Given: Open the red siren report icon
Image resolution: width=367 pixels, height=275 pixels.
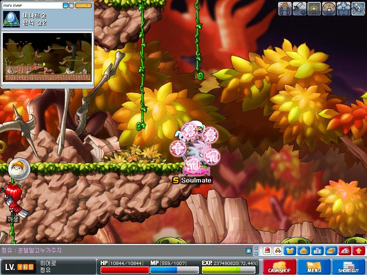Looking at the screenshot, I should 267,251.
